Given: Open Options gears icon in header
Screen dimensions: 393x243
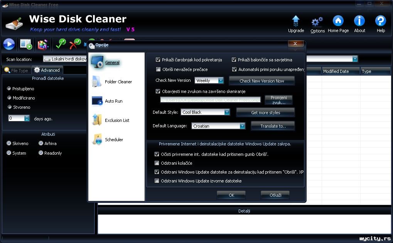Looking at the screenshot, I should 317,22.
